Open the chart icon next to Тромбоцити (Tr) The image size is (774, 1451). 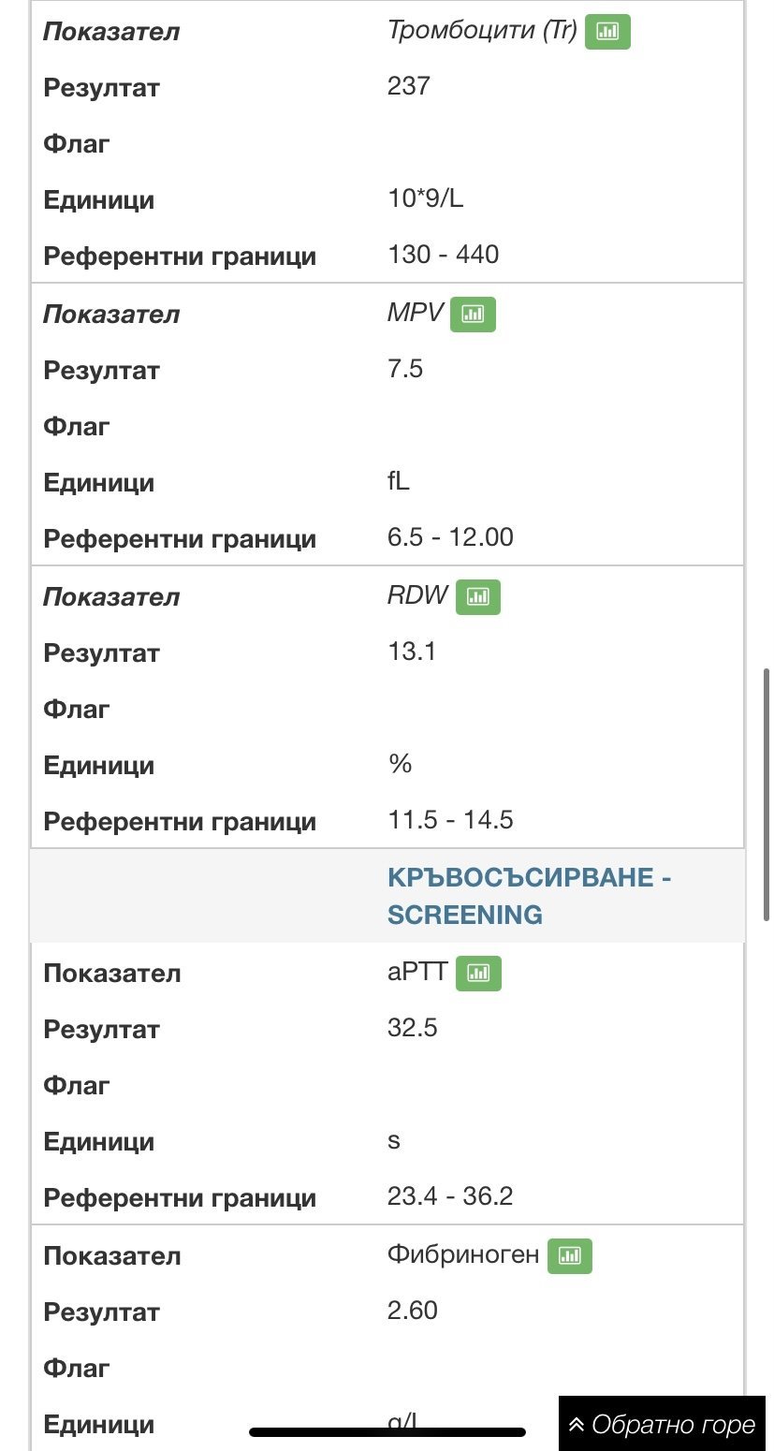pyautogui.click(x=607, y=32)
